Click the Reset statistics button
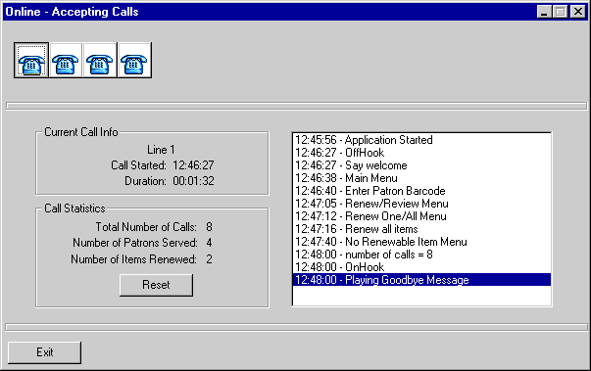This screenshot has width=591, height=371. (156, 285)
